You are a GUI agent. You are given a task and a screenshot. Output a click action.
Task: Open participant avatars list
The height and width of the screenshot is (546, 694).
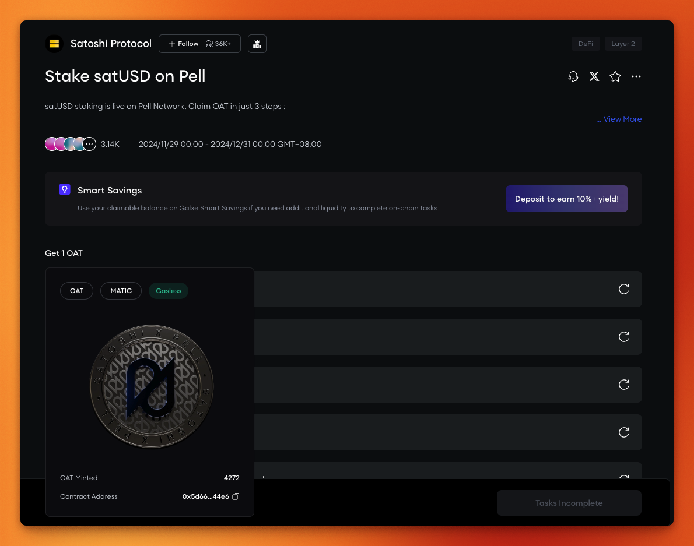click(x=71, y=144)
